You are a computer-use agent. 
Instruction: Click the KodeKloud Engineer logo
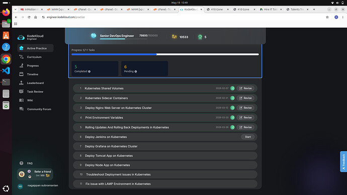31,37
